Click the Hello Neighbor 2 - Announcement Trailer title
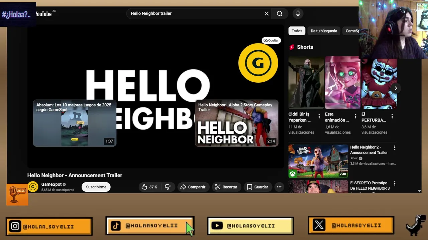Screen dimensions: 428x240 (369, 150)
